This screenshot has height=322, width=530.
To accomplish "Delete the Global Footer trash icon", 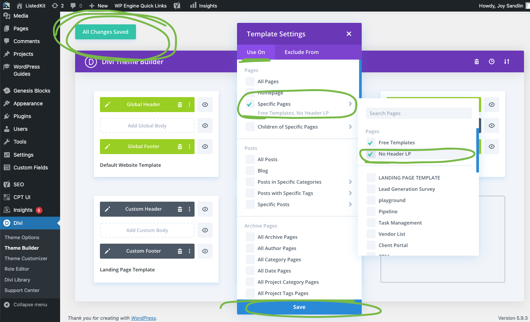I will [180, 147].
